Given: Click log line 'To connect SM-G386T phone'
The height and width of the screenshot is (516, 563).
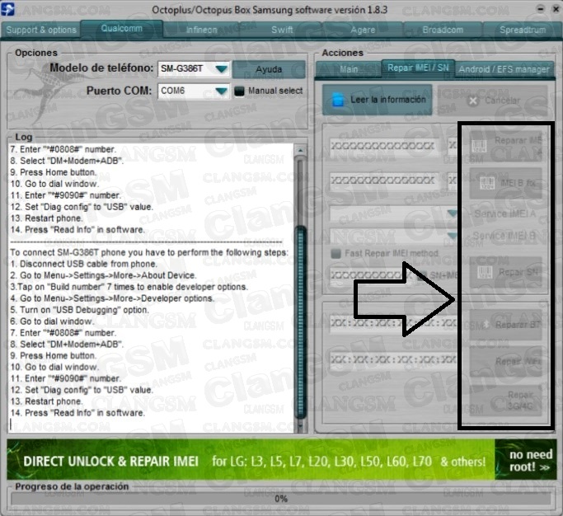Looking at the screenshot, I should (x=149, y=252).
